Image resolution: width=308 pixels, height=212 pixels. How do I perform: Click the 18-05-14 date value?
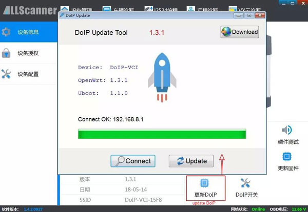[x=136, y=189]
